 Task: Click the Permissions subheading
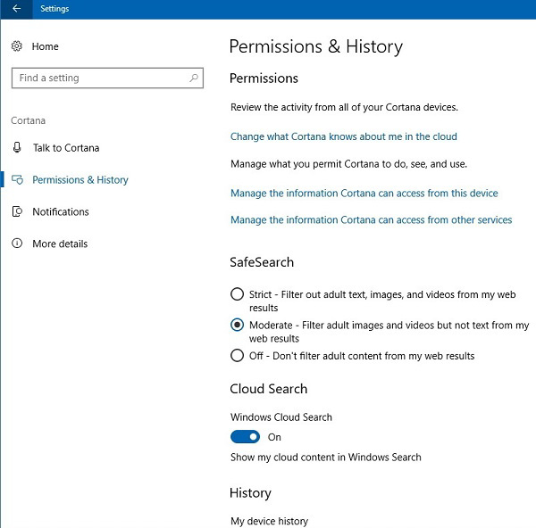tap(264, 78)
